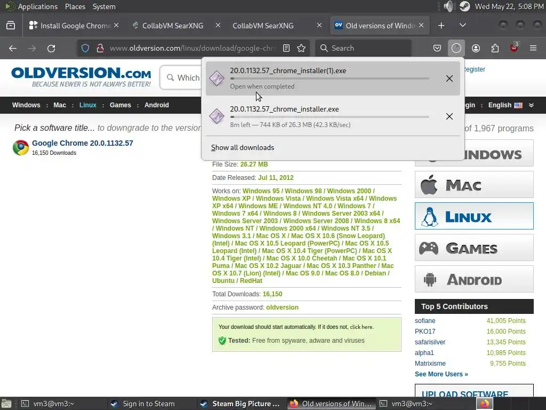
Task: Click the Steam tray icon
Action: [x=465, y=6]
